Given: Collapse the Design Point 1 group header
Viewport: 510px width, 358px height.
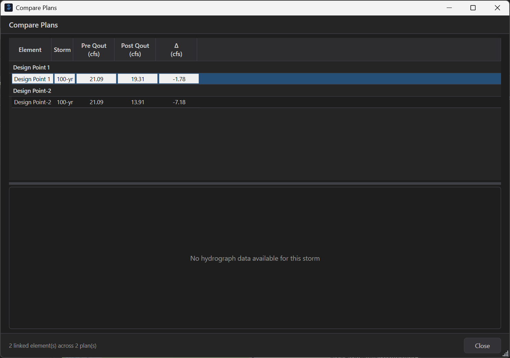Looking at the screenshot, I should (31, 67).
